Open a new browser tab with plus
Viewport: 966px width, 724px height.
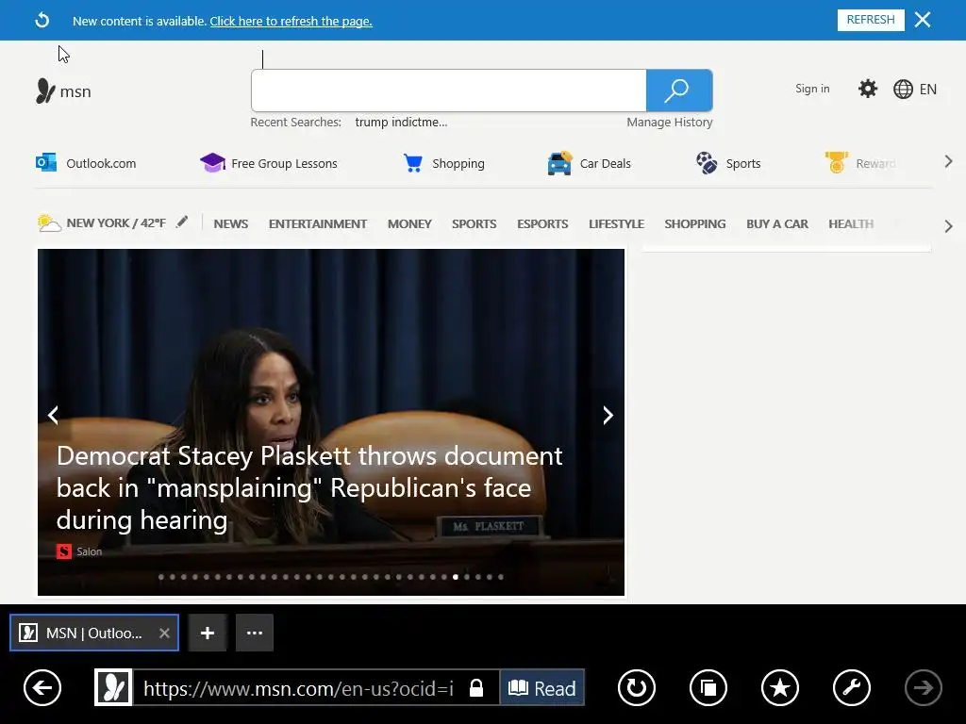tap(208, 633)
